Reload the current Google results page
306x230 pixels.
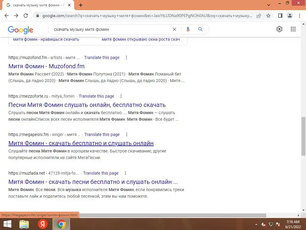coord(26,16)
